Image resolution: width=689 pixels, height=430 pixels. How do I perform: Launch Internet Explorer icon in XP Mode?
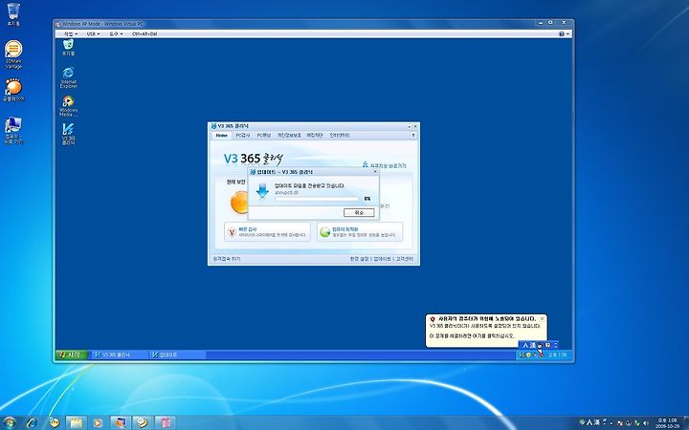tap(69, 77)
